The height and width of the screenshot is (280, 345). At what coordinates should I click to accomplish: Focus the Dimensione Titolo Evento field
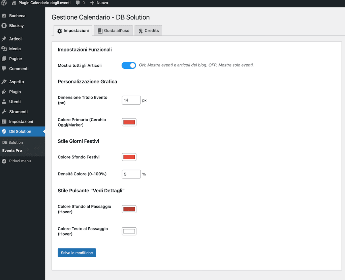[x=131, y=100]
